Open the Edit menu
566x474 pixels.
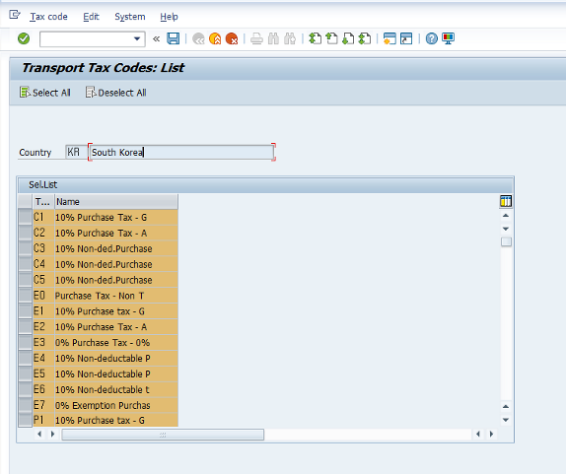click(91, 17)
